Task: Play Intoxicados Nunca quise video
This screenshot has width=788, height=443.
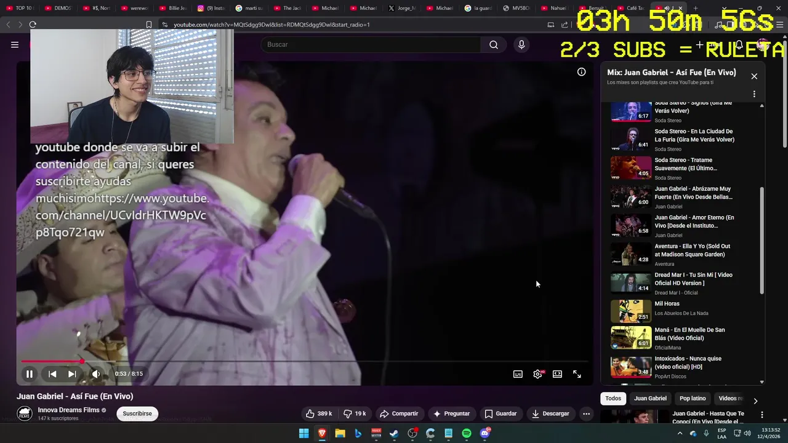Action: tap(681, 367)
